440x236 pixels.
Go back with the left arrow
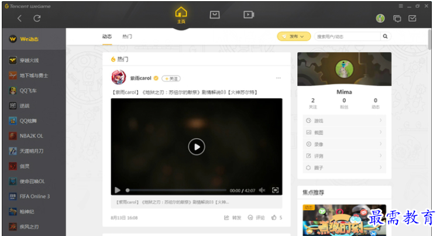(x=19, y=19)
